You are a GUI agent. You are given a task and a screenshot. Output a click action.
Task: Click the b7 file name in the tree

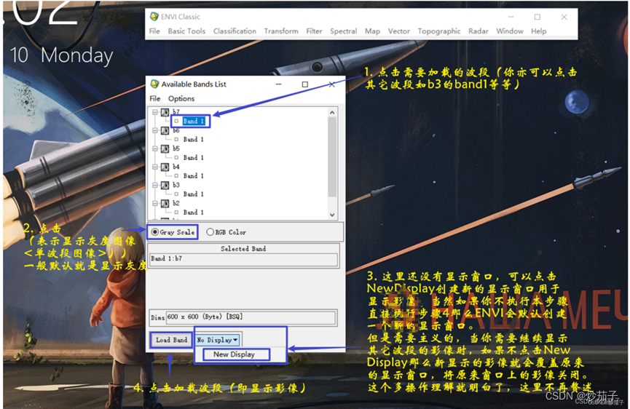point(176,112)
